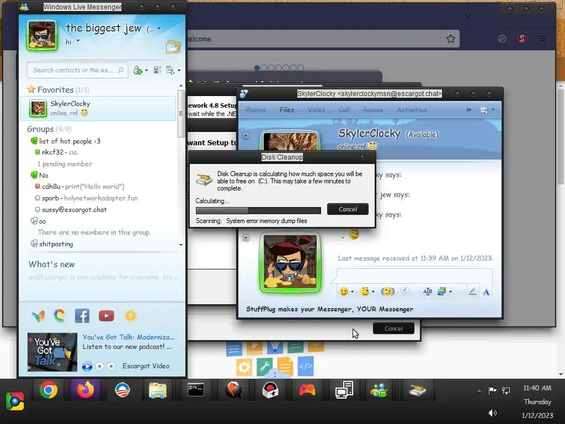Screen dimensions: 565x424
Task: Open the Call tab in chat window
Action: [344, 110]
